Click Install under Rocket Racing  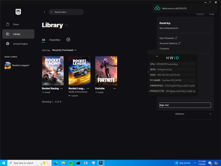tap(46, 93)
